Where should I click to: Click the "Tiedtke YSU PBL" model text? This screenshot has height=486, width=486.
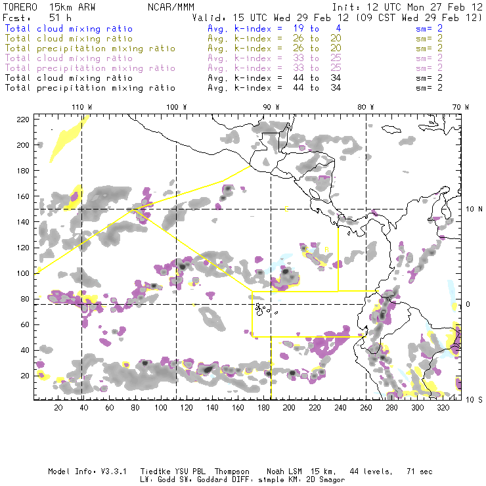pyautogui.click(x=173, y=472)
